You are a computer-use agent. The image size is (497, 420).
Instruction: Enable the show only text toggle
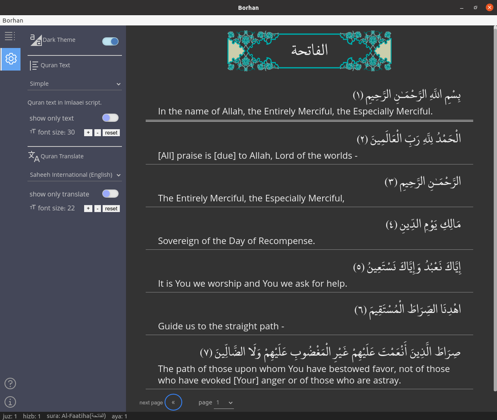pos(110,118)
